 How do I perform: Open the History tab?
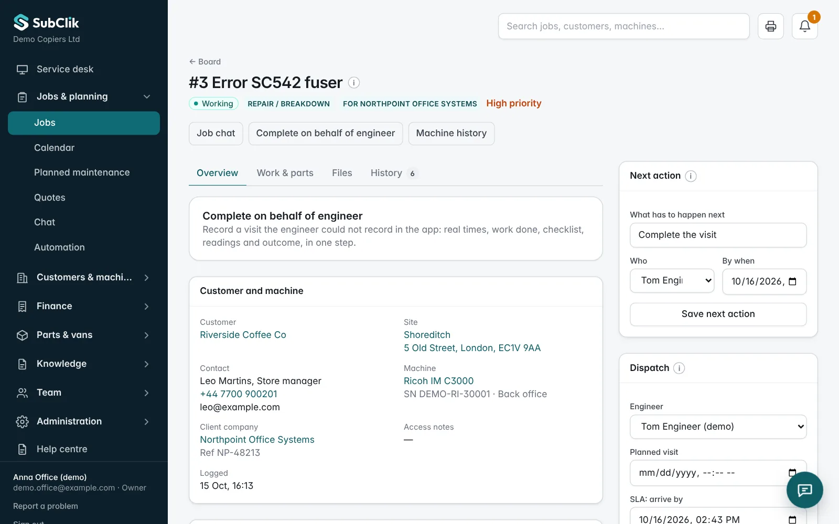click(x=394, y=173)
